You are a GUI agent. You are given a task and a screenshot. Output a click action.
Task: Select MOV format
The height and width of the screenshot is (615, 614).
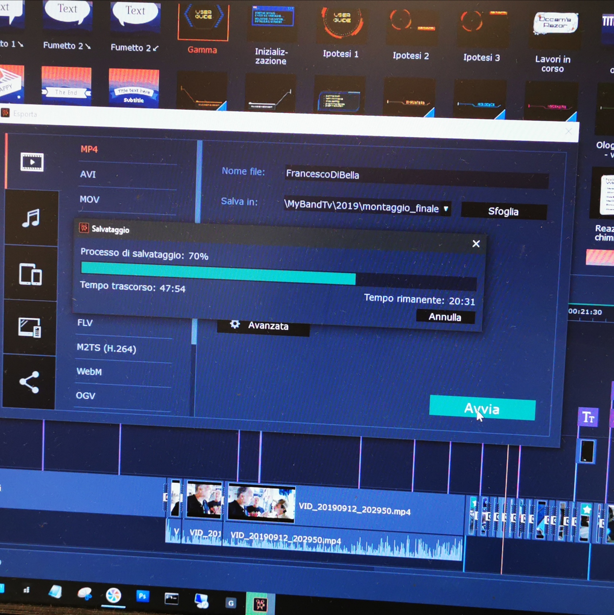tap(89, 199)
